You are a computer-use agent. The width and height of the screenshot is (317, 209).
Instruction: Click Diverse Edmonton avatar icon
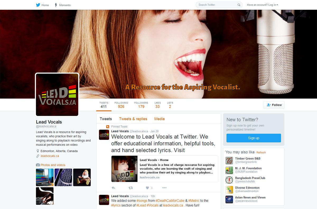[229, 190]
